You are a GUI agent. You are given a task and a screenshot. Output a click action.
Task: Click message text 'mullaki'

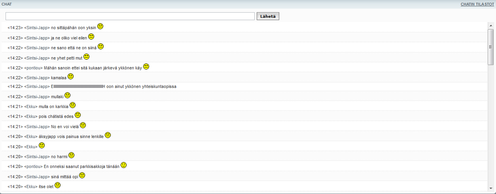pos(57,97)
